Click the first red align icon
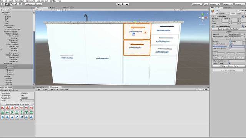The image size is (246, 138). (x=3, y=108)
